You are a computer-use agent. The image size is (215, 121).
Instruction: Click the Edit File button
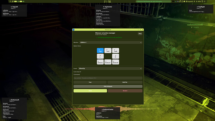125,82
